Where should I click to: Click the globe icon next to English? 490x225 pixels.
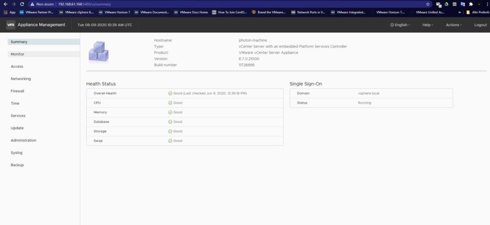click(392, 25)
